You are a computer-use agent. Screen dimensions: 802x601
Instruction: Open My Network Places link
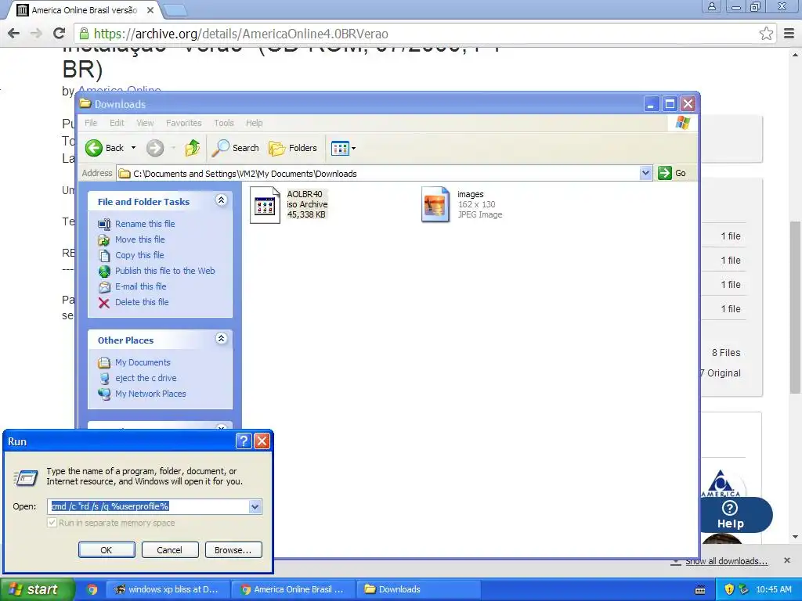click(150, 394)
